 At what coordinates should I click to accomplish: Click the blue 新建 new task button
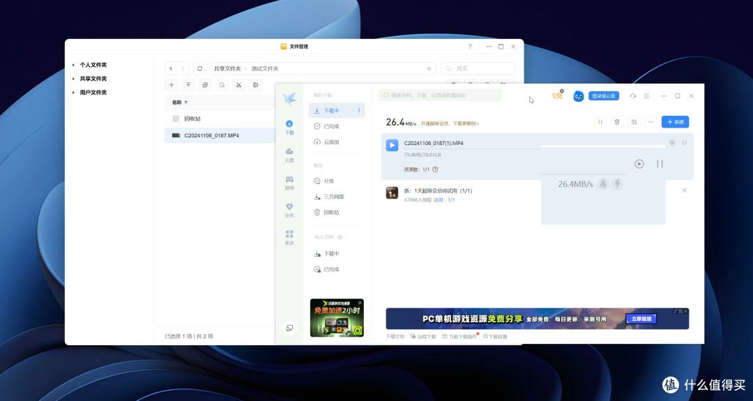pos(675,122)
